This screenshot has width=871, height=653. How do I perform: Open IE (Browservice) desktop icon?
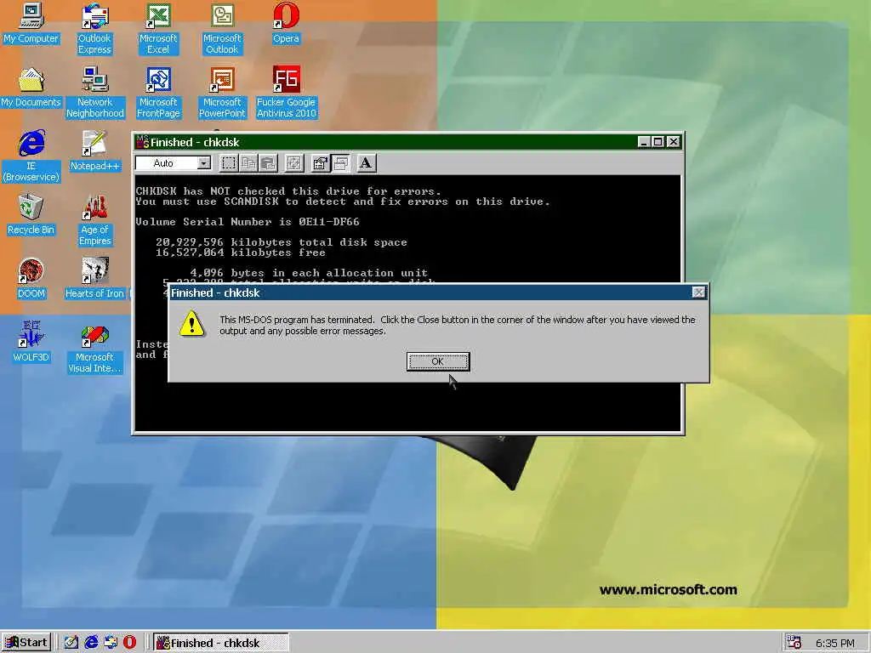(x=31, y=156)
